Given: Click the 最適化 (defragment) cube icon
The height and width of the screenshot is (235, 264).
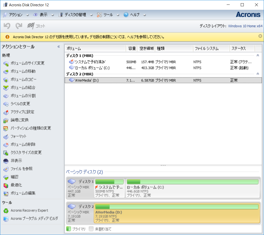Looking at the screenshot, I should pyautogui.click(x=6, y=185).
